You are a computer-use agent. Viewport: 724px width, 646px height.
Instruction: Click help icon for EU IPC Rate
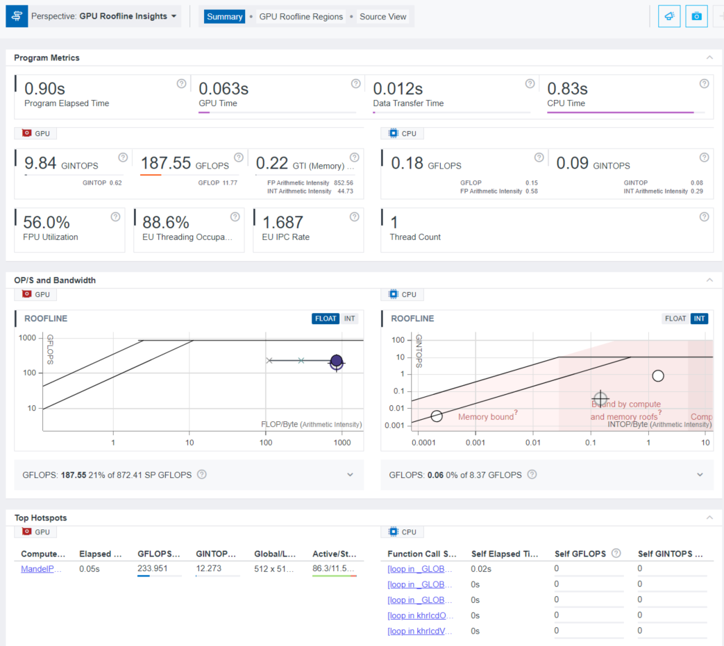[x=355, y=217]
